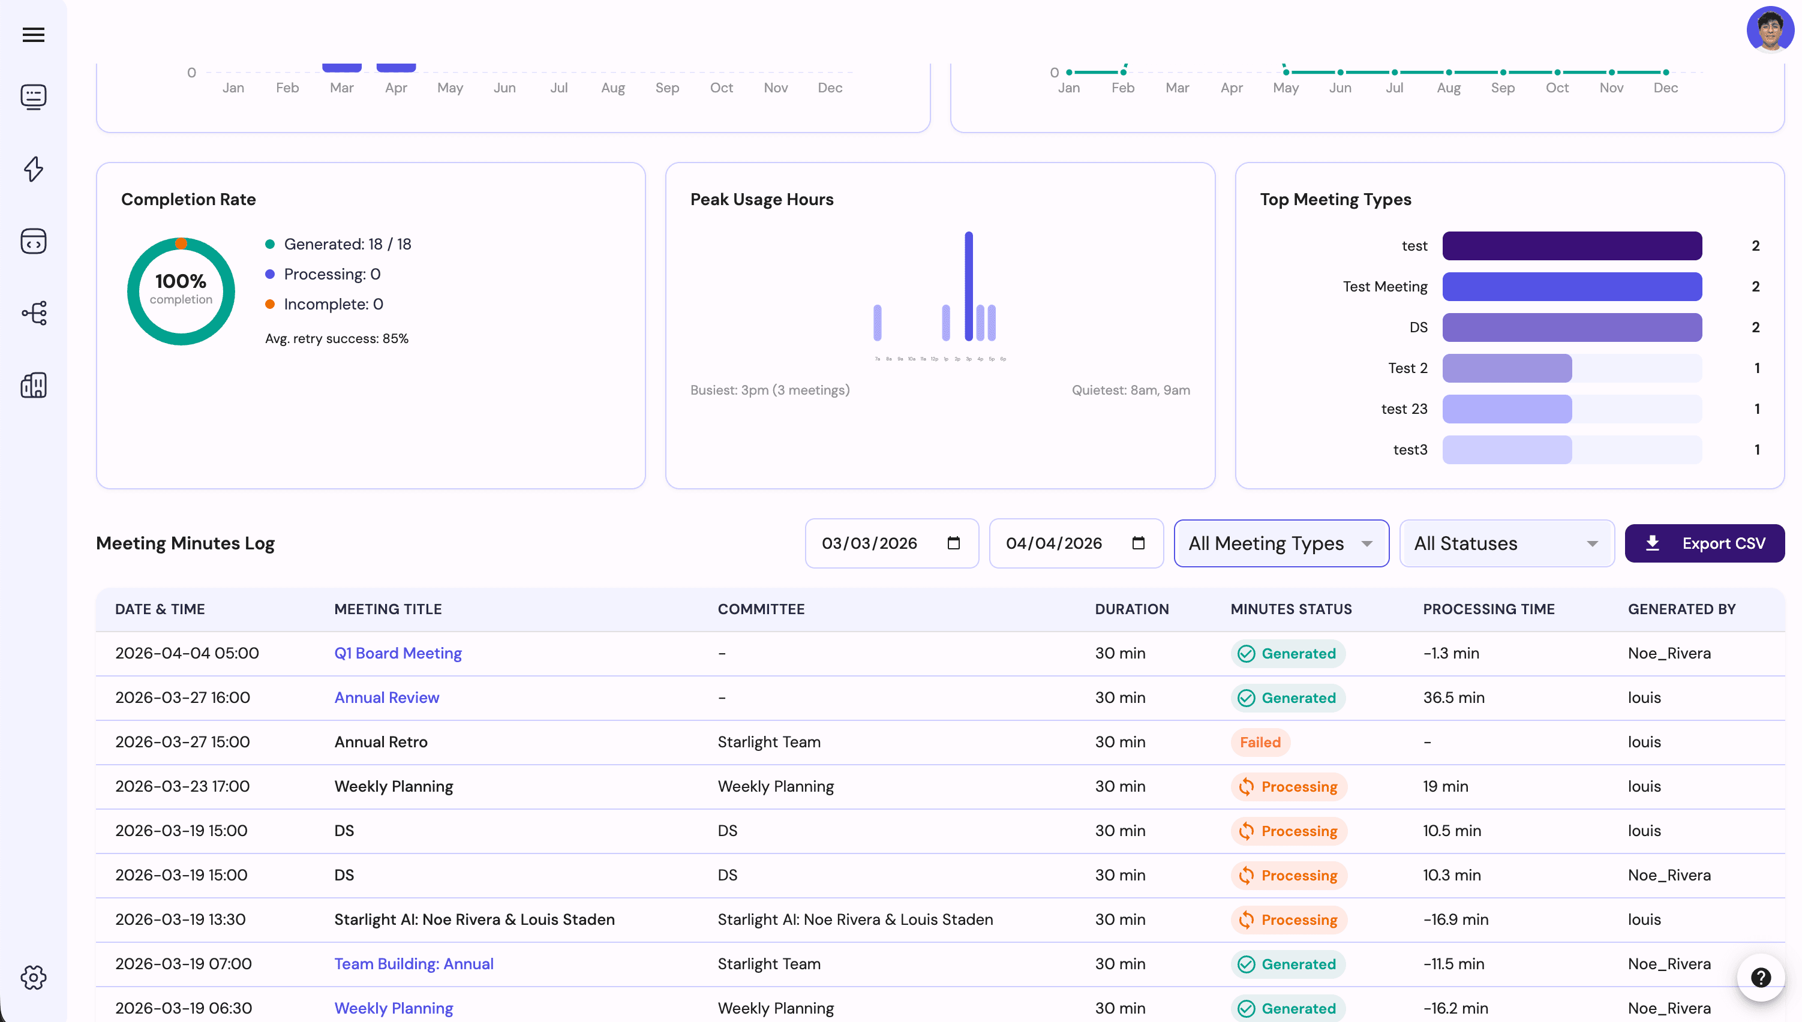Open the calendar picker for the end date
Viewport: 1802px width, 1022px height.
(x=1139, y=543)
